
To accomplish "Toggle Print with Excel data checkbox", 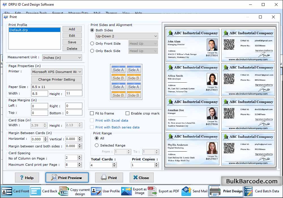I will tap(92, 120).
